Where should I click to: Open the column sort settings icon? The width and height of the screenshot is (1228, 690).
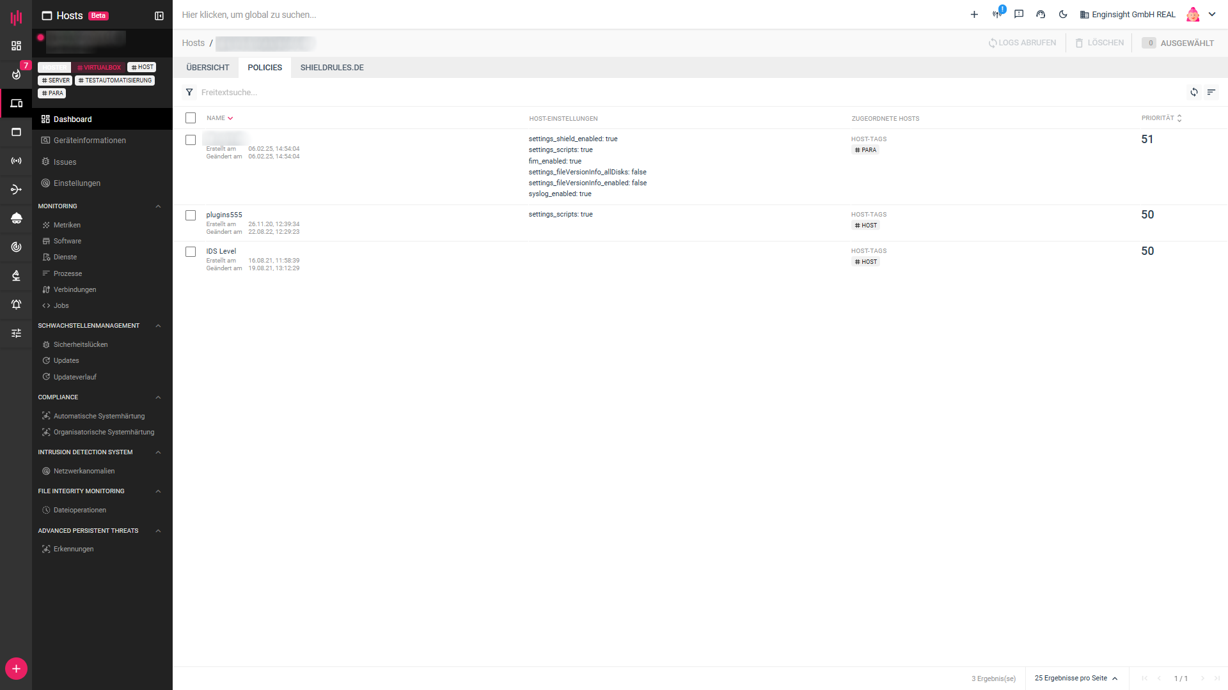click(1211, 93)
